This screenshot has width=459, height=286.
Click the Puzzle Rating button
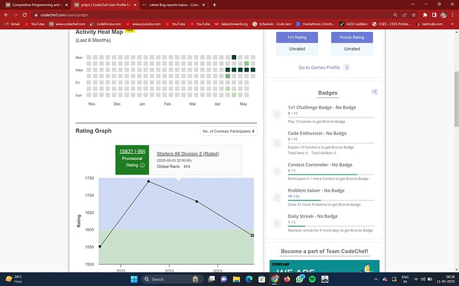pos(352,37)
